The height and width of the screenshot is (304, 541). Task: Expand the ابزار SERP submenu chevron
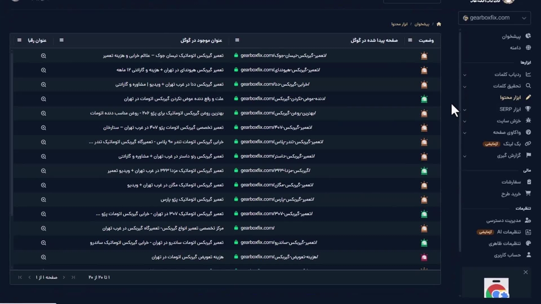464,110
